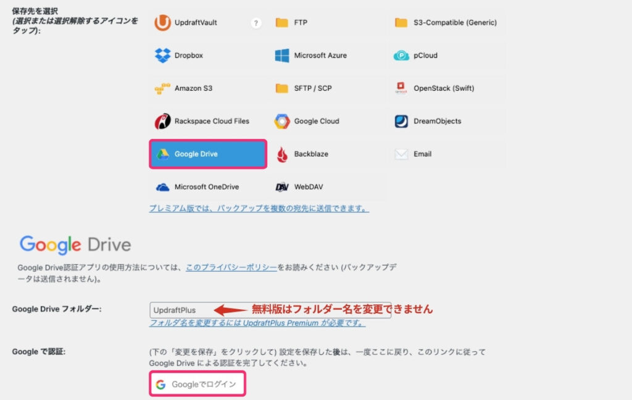Screen dimensions: 632x400
Task: Click the "Google Drive フォルダー:" label
Action: (x=57, y=309)
